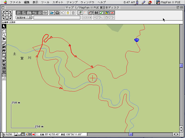The height and width of the screenshot is (138, 185).
Task: Open the スポット menu
Action: (58, 2)
